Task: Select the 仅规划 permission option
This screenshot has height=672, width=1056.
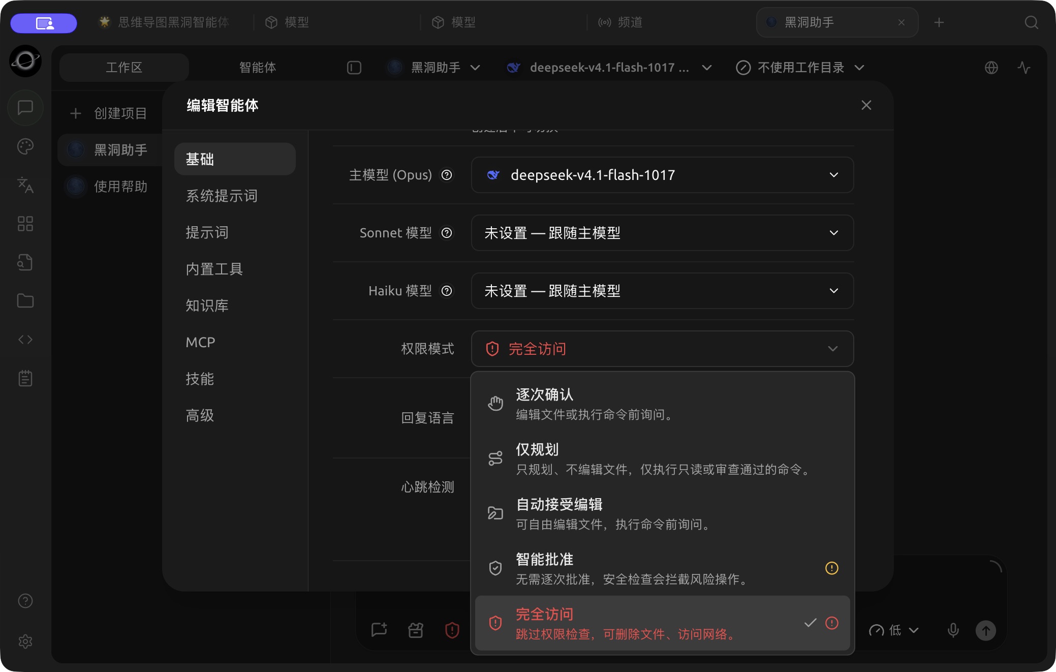Action: [662, 459]
